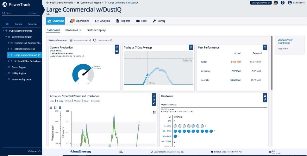
Task: Set chart range to Lifetime
Action: click(x=95, y=101)
